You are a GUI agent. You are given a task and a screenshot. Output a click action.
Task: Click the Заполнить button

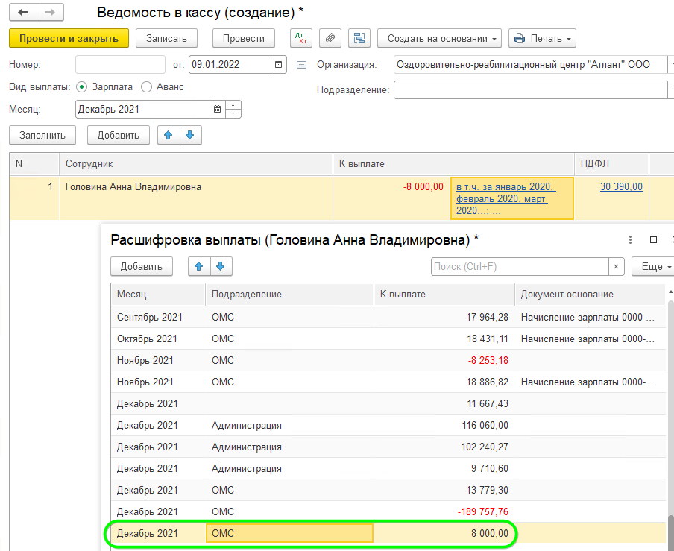(42, 135)
